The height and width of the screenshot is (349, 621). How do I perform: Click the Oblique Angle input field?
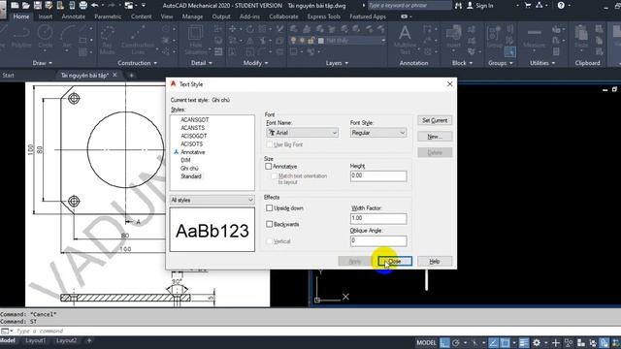click(x=378, y=240)
